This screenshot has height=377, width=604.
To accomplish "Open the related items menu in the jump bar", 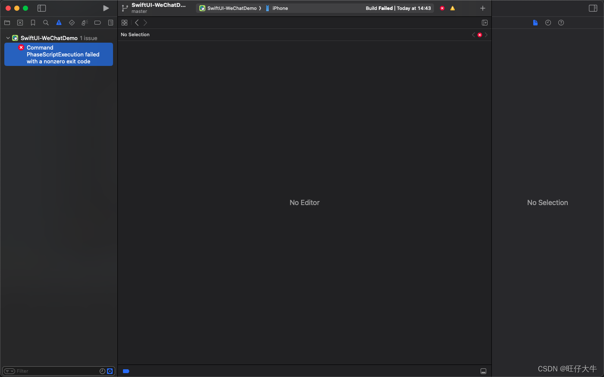I will [x=124, y=22].
